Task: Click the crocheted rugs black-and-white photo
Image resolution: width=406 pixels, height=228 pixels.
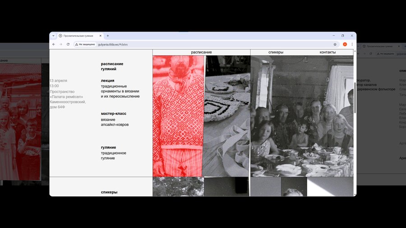Action: coord(226,116)
